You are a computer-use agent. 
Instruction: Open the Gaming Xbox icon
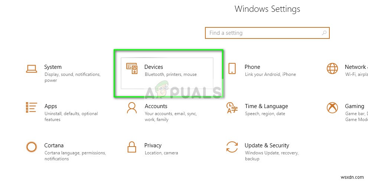pos(332,108)
